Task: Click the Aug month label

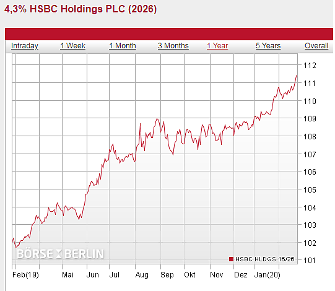Action: coord(142,275)
